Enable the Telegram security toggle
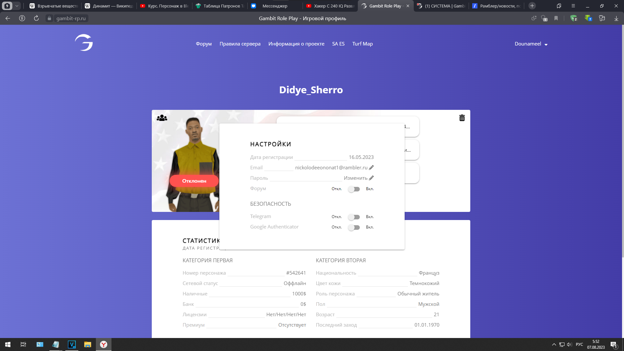 tap(354, 217)
